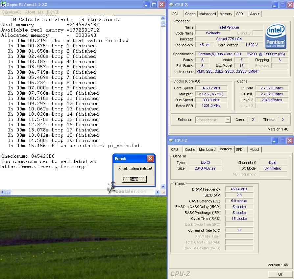
Task: Minimize the upper CPU-Z window
Action: point(275,5)
